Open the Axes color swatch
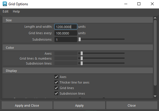159x111 pixels. (x=66, y=53)
